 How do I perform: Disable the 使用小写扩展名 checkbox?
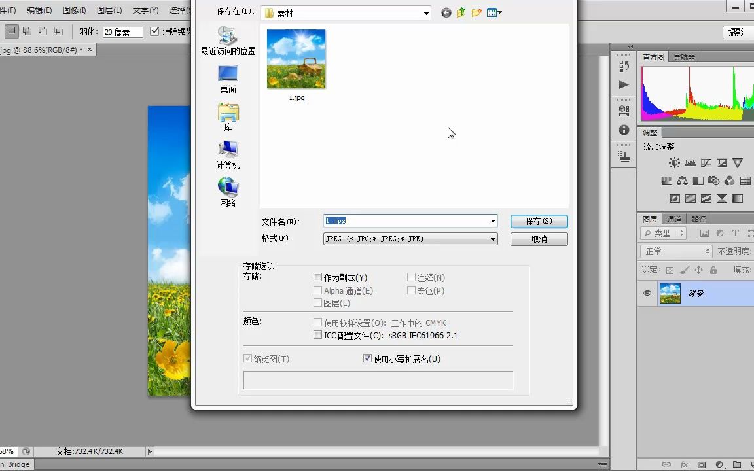point(368,358)
